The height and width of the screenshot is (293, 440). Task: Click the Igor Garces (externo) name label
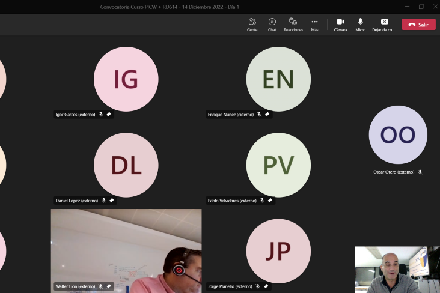click(75, 115)
